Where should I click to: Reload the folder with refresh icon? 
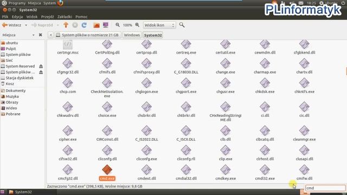[x=84, y=25]
